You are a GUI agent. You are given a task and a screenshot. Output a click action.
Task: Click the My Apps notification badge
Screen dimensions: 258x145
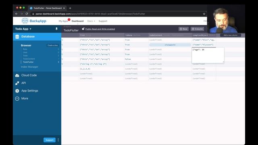coord(69,20)
